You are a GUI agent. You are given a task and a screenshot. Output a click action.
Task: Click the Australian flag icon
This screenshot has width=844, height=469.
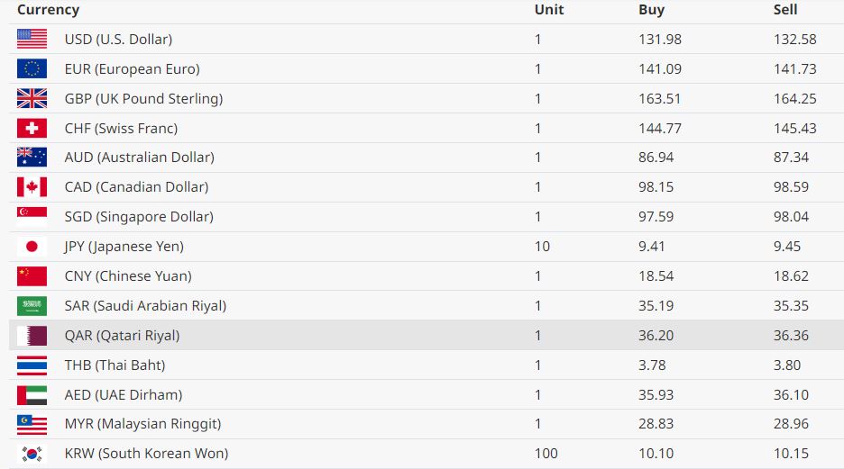pyautogui.click(x=32, y=158)
